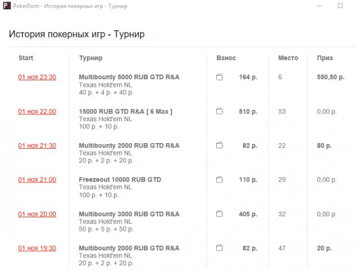Screen dimensions: 357x276
Task: Click wallet icon beside 164 р. buy-in
Action: pyautogui.click(x=219, y=77)
